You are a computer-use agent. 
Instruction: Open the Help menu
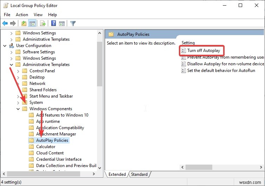(x=52, y=15)
